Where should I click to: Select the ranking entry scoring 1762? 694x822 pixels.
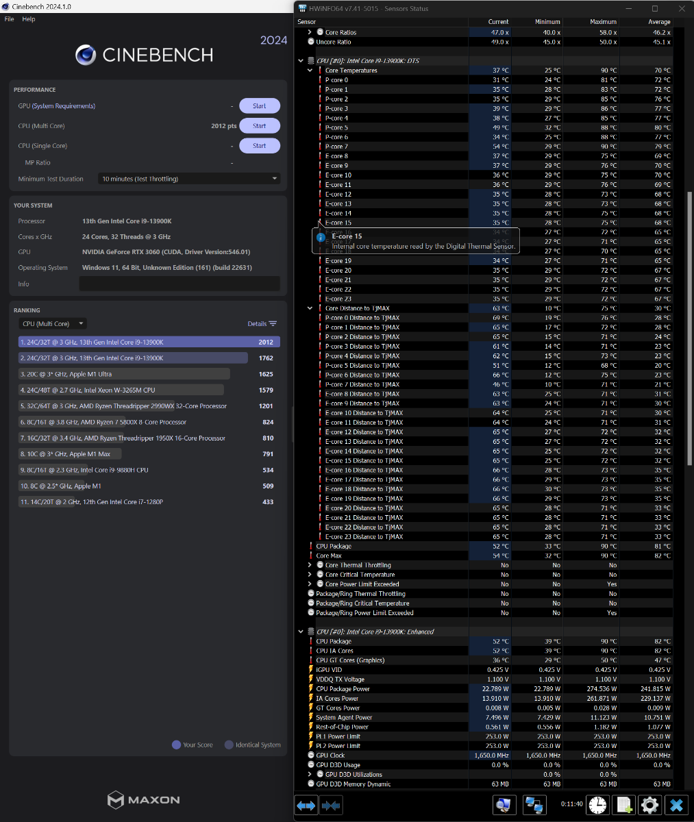pyautogui.click(x=149, y=358)
